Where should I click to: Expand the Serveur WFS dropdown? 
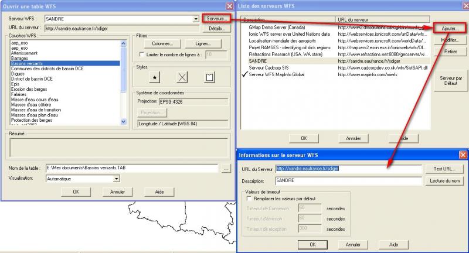(x=197, y=19)
